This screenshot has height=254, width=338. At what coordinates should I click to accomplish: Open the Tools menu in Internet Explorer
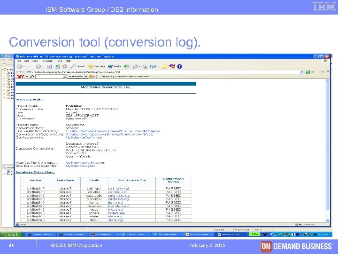coord(59,61)
